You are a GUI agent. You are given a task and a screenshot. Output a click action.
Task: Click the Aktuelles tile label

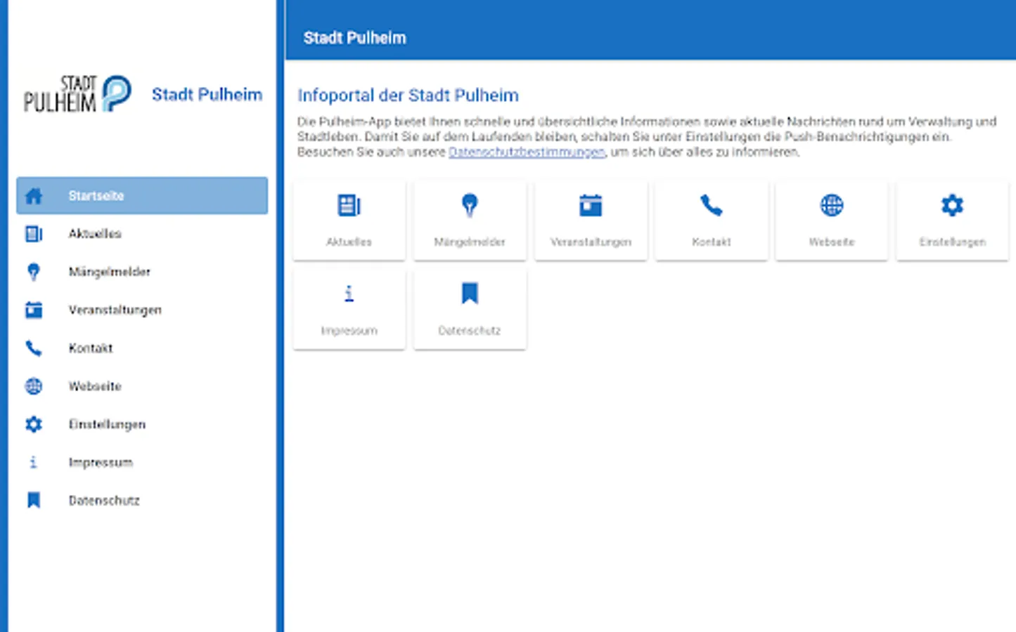pos(349,242)
